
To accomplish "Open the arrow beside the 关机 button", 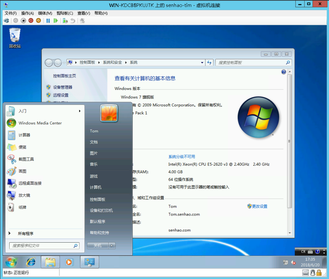I will click(112, 245).
